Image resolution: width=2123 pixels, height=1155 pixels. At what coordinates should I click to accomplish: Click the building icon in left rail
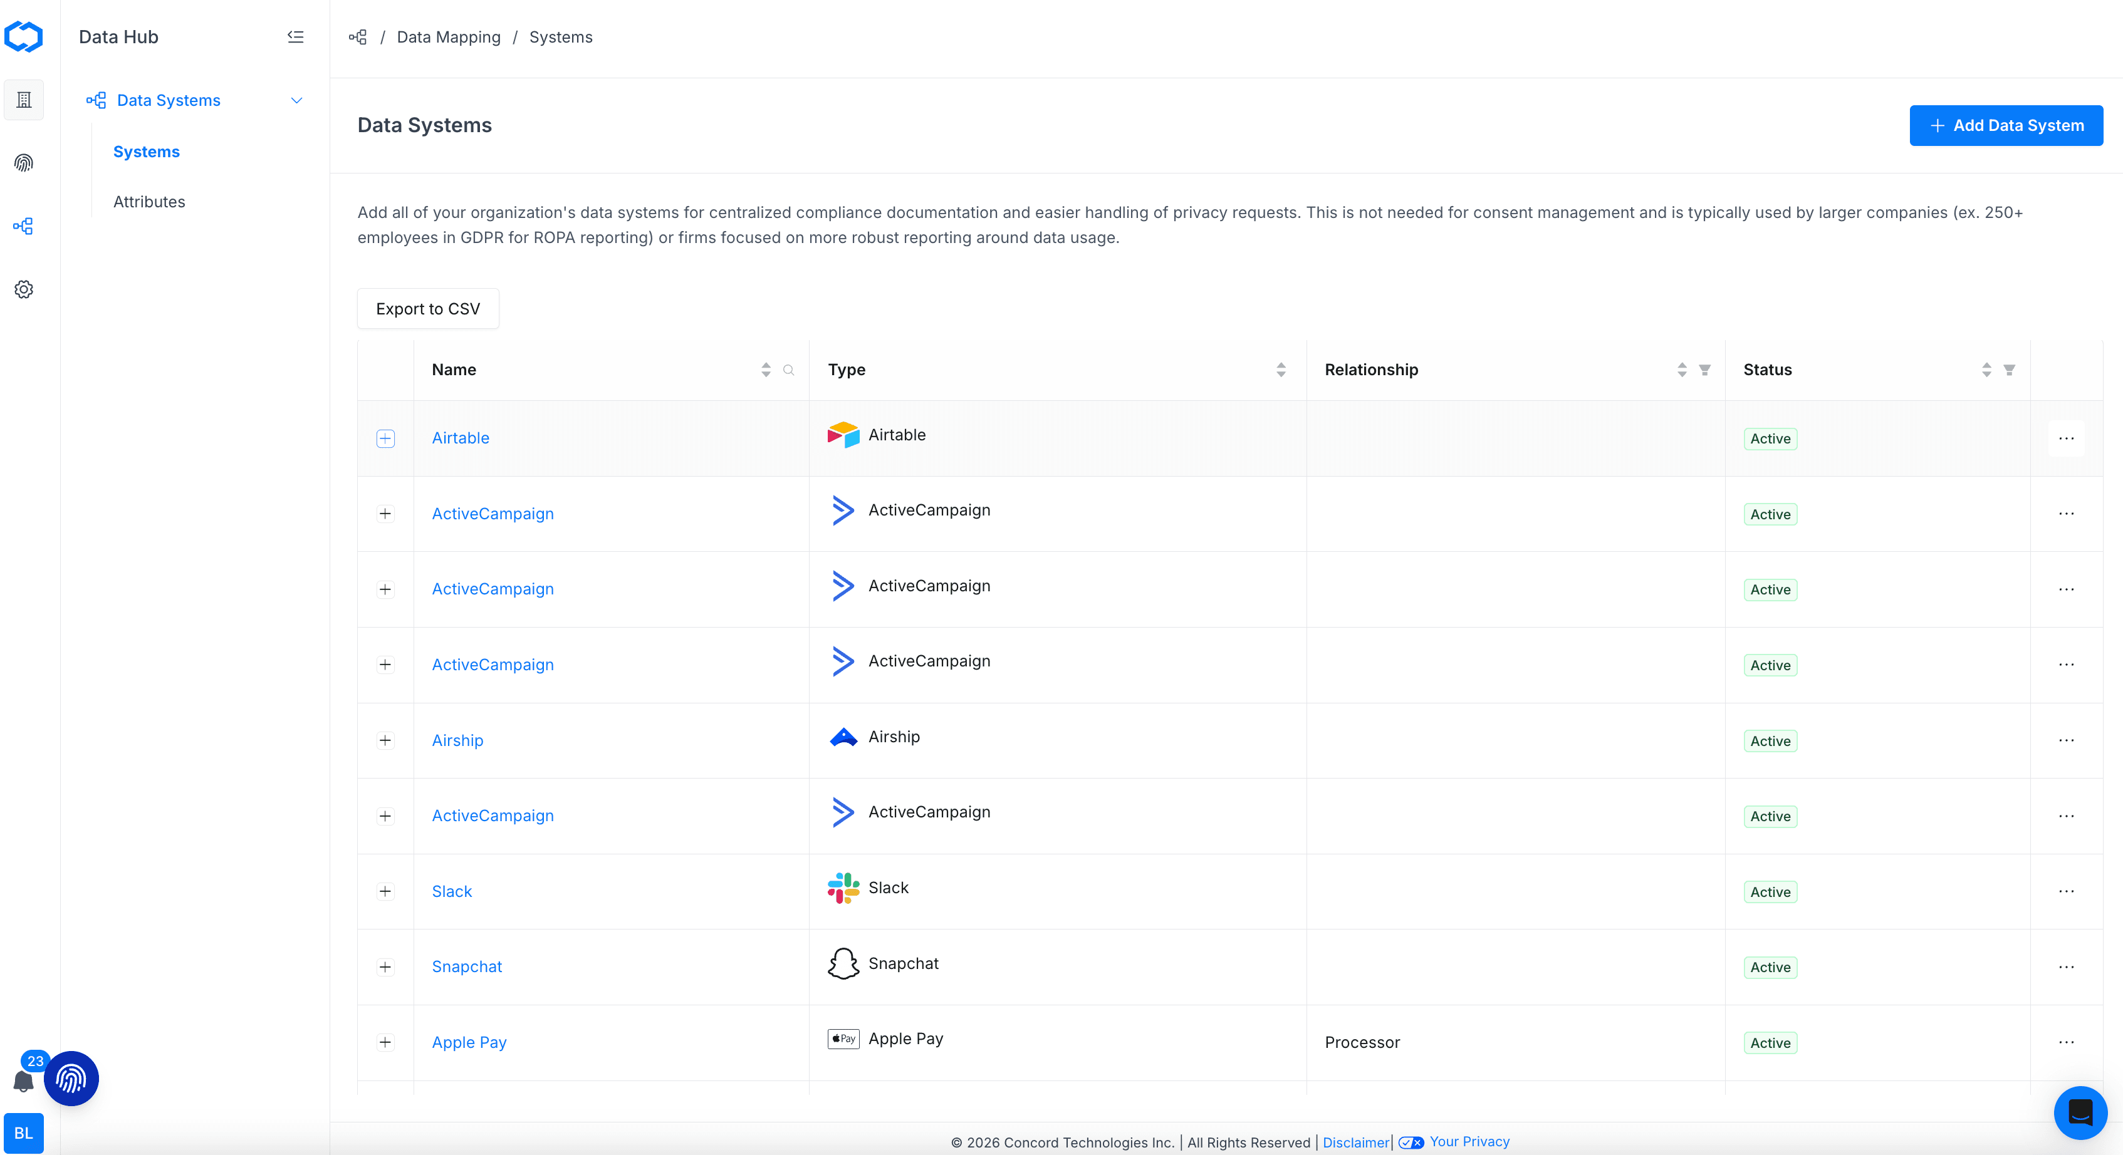(24, 100)
